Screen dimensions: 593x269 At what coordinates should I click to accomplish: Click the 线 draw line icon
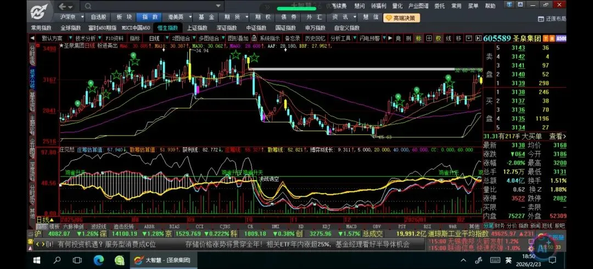coord(448,38)
